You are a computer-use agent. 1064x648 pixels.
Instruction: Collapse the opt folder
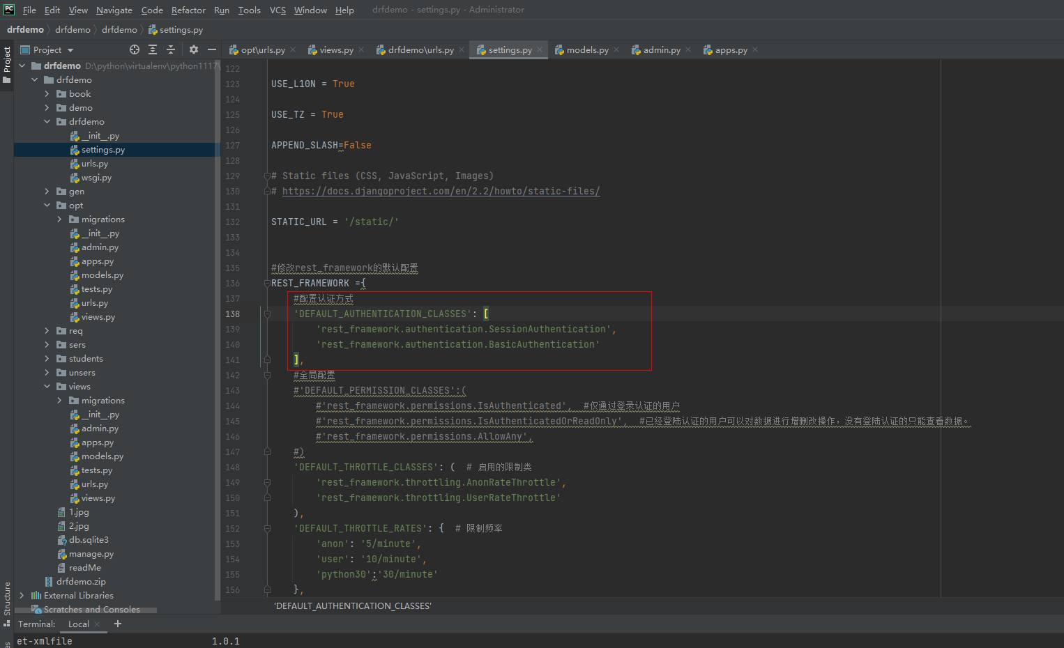[47, 205]
